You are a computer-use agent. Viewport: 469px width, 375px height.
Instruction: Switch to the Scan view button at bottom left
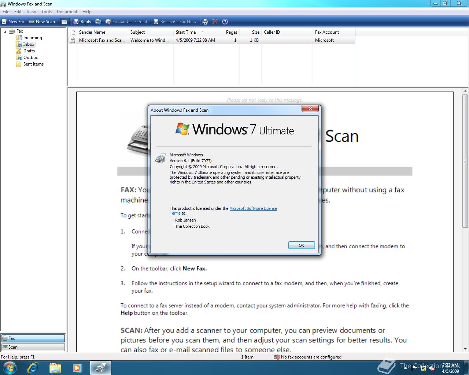[x=33, y=347]
